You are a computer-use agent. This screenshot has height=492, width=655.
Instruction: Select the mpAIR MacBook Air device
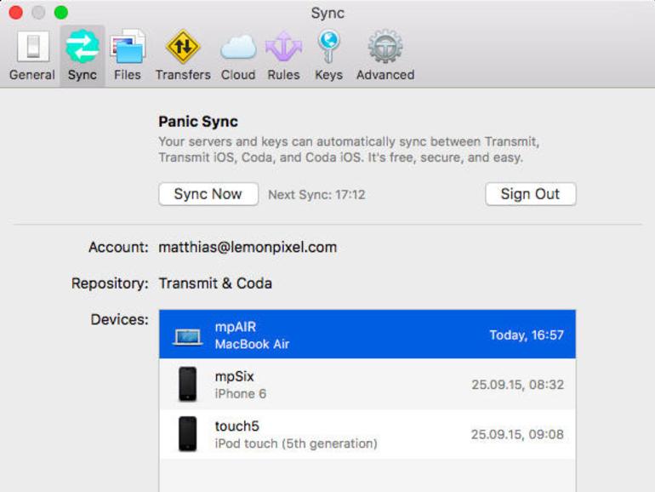point(367,335)
